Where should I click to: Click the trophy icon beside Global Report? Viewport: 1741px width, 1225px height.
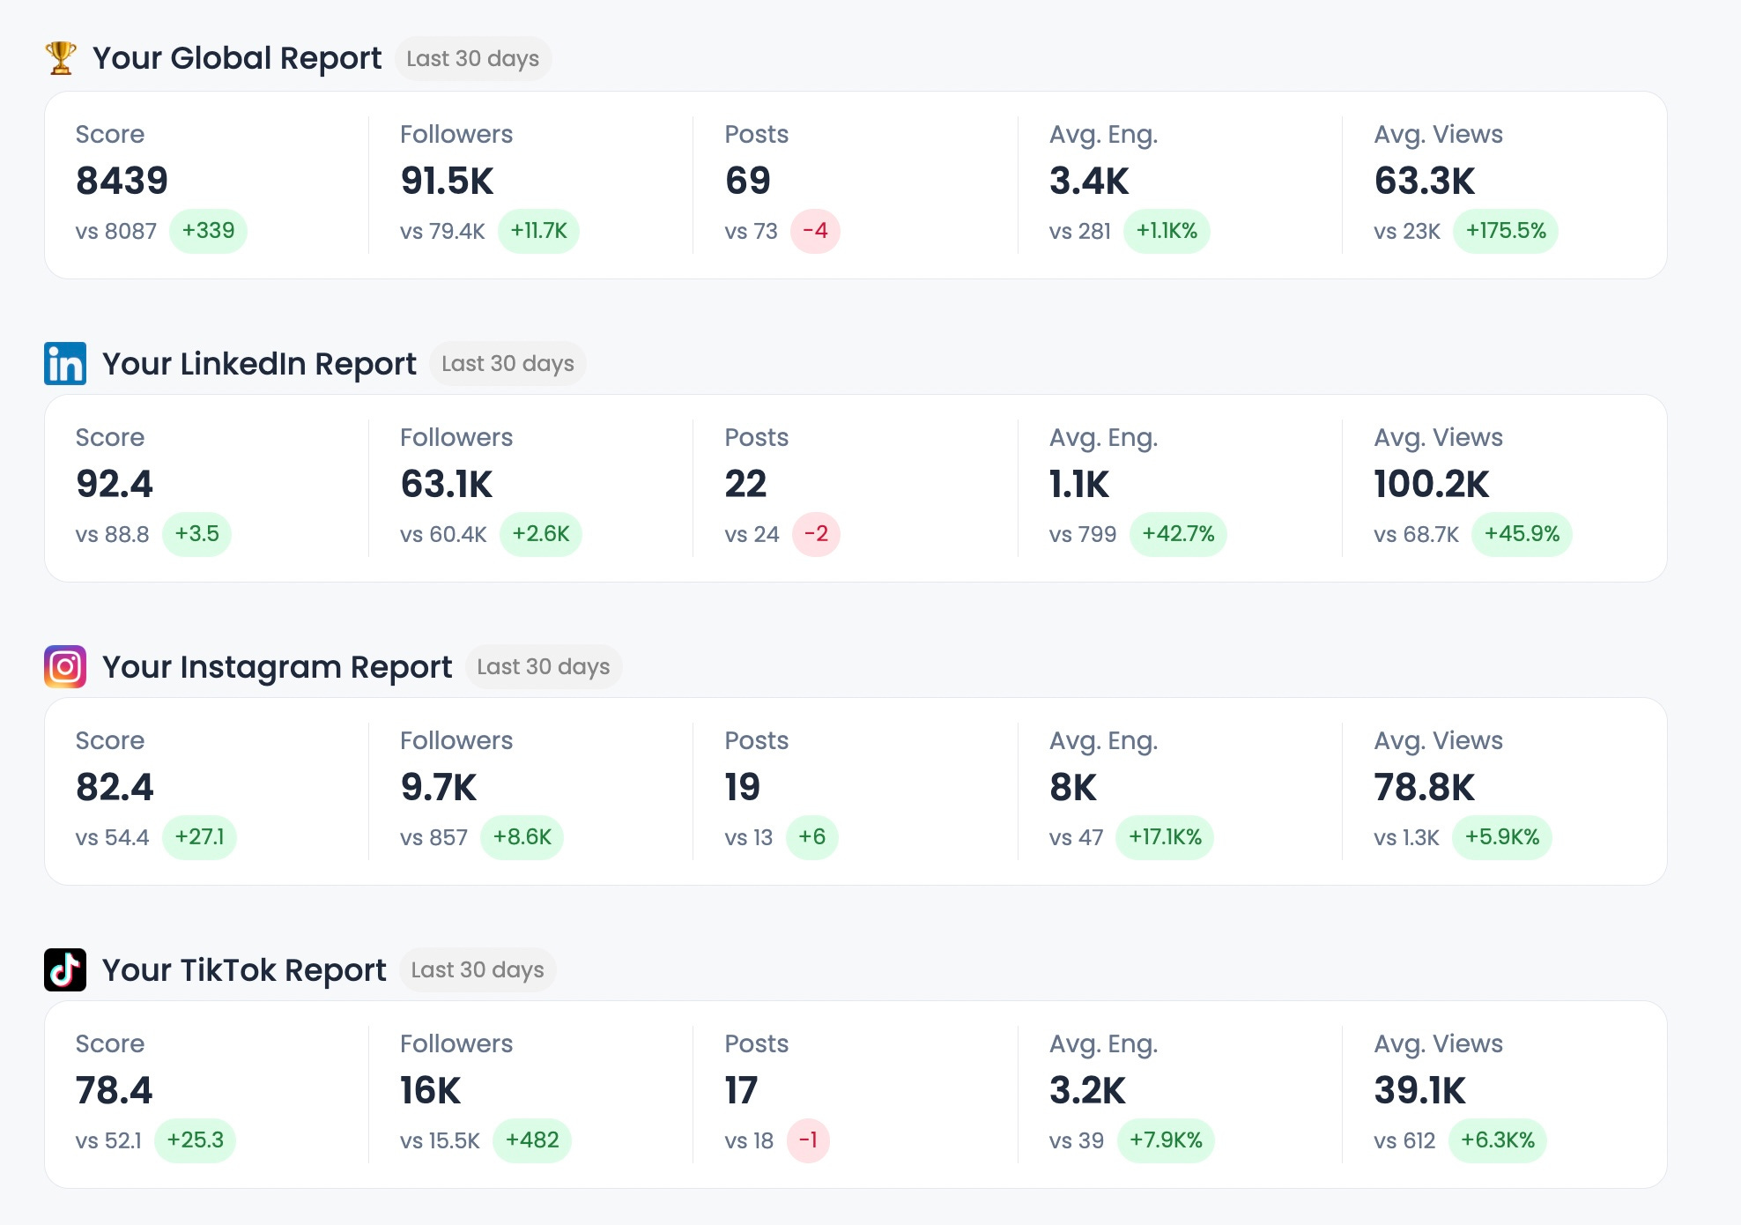pyautogui.click(x=61, y=58)
